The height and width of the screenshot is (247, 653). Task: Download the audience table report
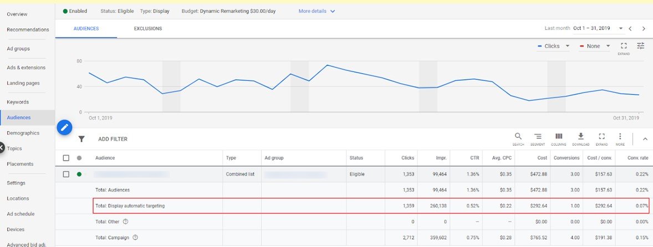pyautogui.click(x=581, y=138)
